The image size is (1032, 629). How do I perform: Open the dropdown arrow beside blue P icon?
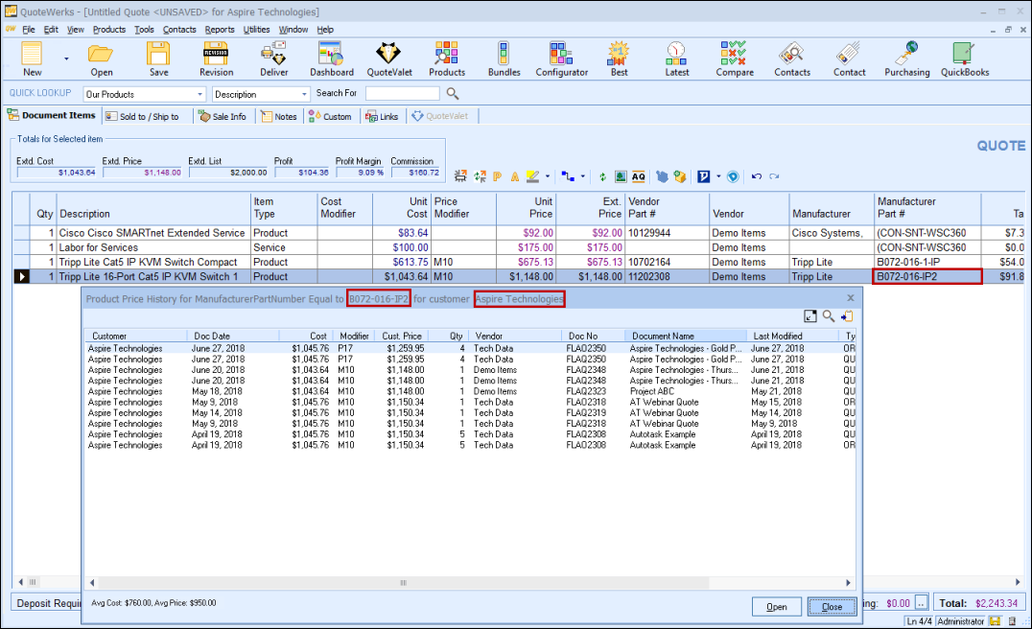pos(718,176)
